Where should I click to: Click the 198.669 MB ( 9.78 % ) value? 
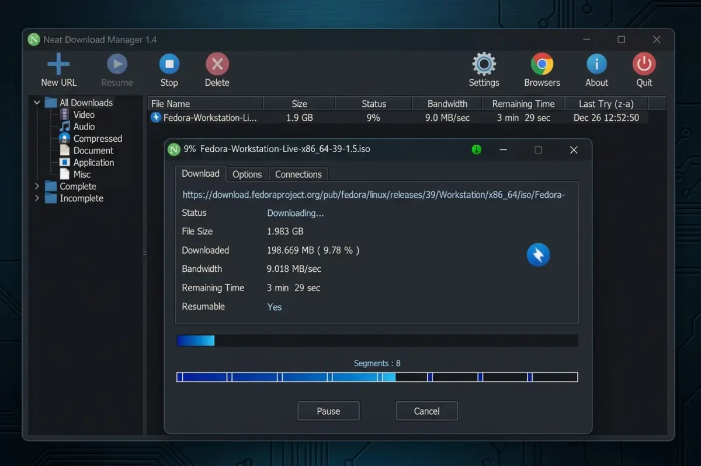coord(313,250)
